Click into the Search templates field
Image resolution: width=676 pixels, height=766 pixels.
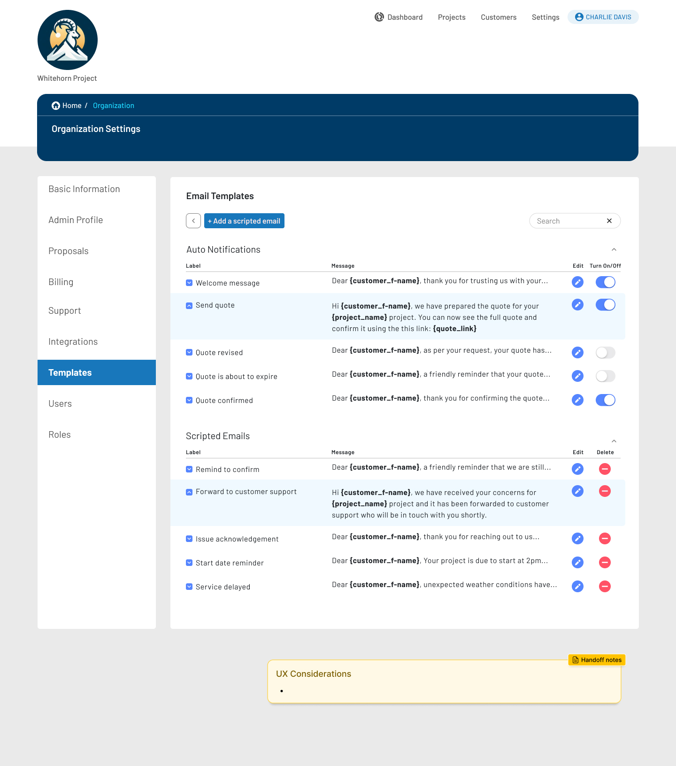(x=568, y=221)
